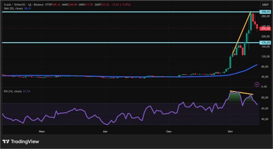The width and height of the screenshot is (273, 149).
Task: Select the yellow divergence line on RSI
Action: [241, 93]
